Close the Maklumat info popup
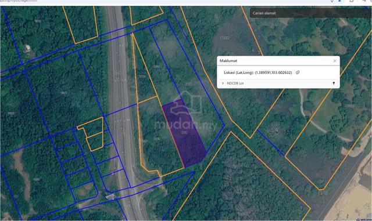The image size is (372, 221). [335, 61]
